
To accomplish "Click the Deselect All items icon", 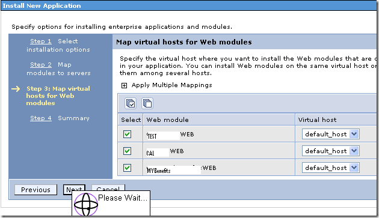I will [147, 103].
